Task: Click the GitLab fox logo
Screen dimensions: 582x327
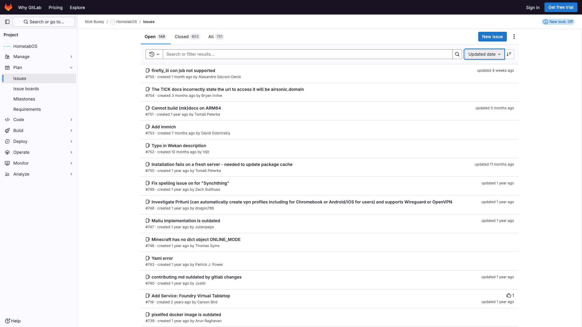Action: [x=8, y=7]
